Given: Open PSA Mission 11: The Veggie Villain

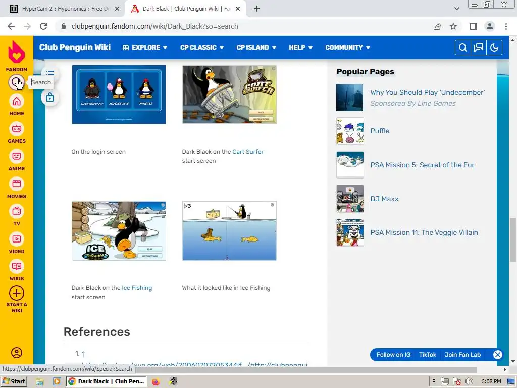Looking at the screenshot, I should [424, 232].
